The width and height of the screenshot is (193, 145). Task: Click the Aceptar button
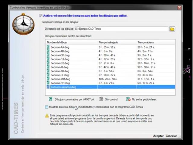coord(158,136)
